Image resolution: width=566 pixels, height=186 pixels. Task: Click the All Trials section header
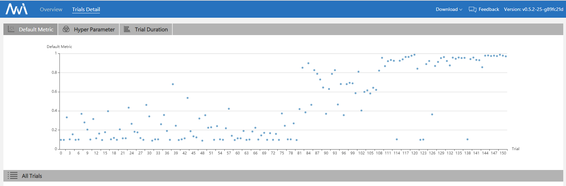coord(32,176)
